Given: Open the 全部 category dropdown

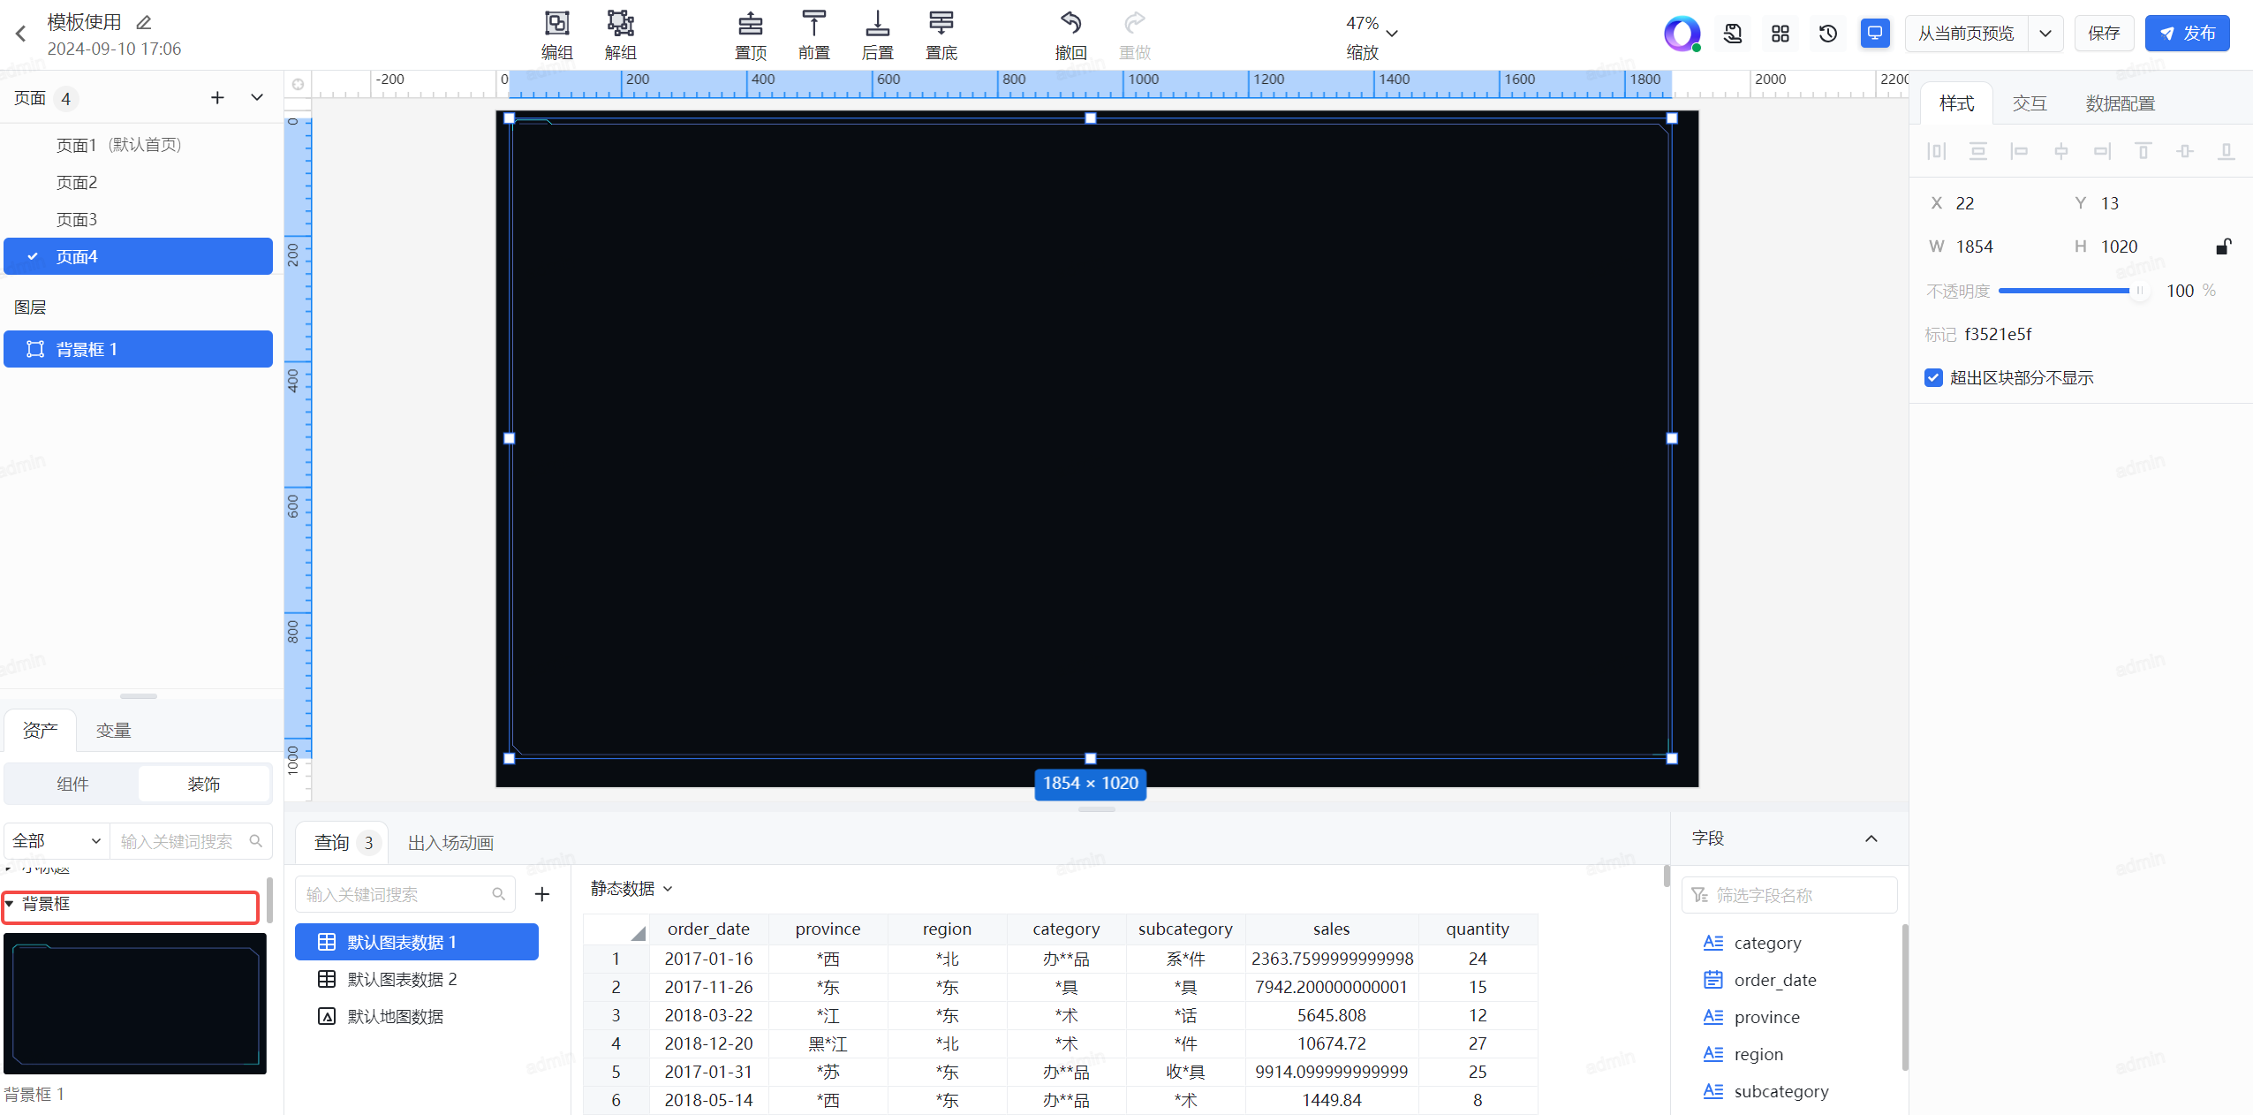Looking at the screenshot, I should [57, 841].
